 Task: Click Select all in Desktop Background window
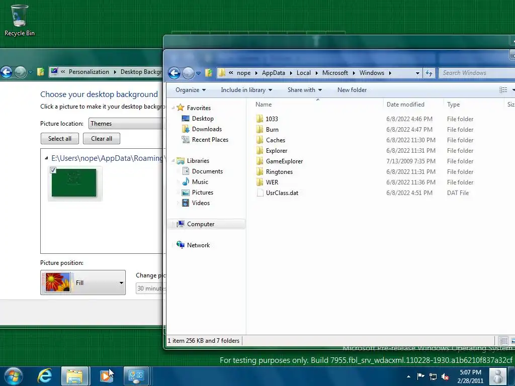click(60, 139)
